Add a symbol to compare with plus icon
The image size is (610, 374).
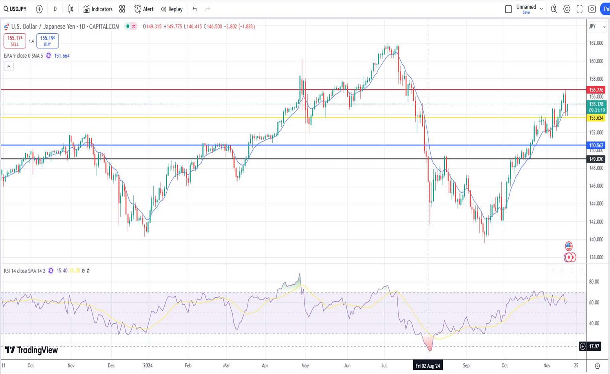[x=39, y=9]
